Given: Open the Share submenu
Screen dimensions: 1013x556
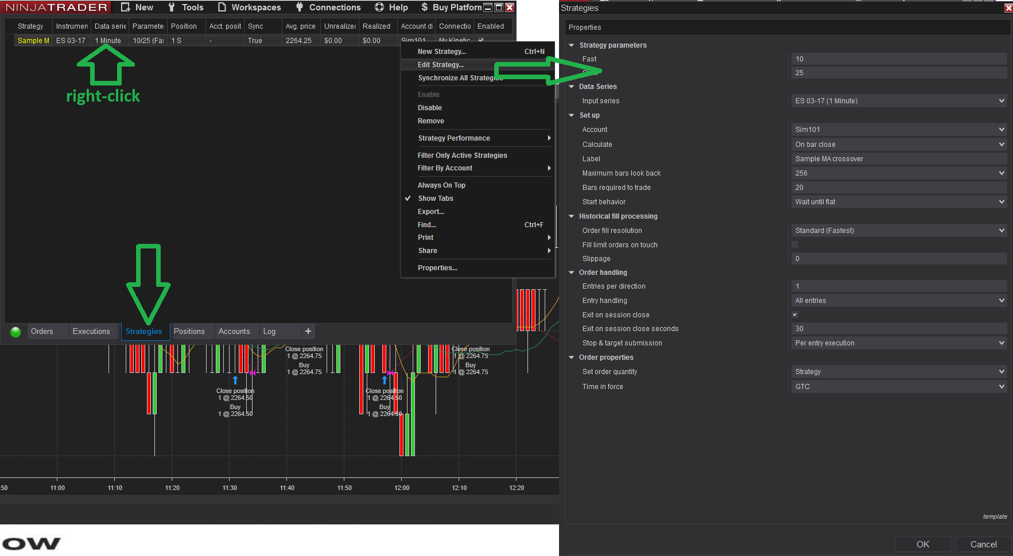Looking at the screenshot, I should (478, 251).
